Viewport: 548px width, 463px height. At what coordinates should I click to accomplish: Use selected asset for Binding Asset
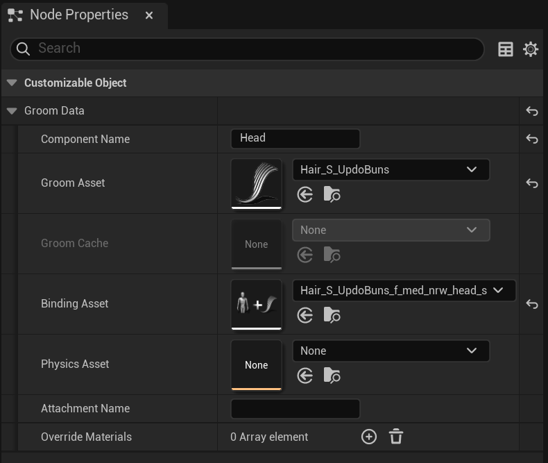coord(305,315)
